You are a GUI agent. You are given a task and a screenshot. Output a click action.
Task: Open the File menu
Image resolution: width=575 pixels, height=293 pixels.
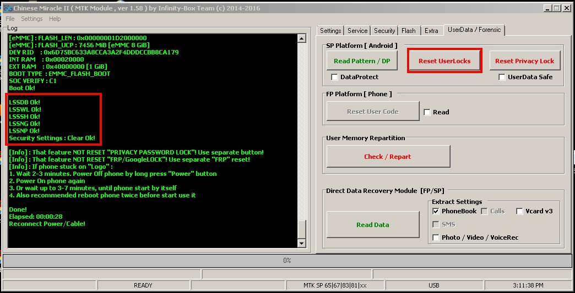pos(10,19)
